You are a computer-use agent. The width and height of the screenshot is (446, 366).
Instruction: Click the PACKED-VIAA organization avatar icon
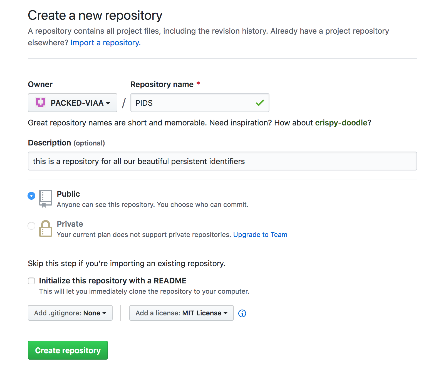point(41,103)
